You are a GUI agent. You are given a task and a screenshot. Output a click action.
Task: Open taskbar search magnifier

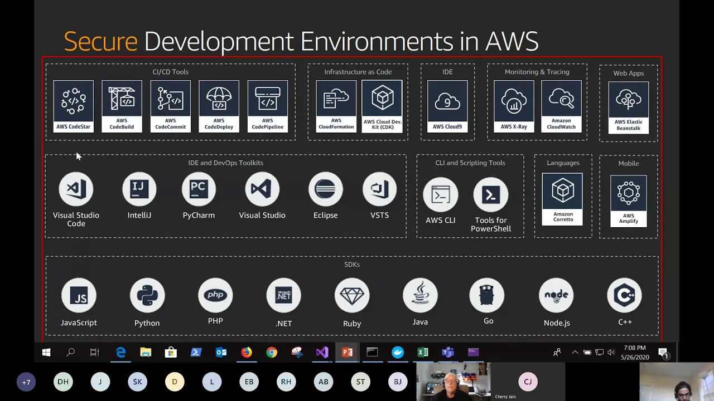click(x=71, y=352)
